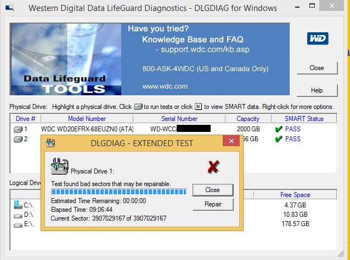Open the Help button

pyautogui.click(x=317, y=90)
